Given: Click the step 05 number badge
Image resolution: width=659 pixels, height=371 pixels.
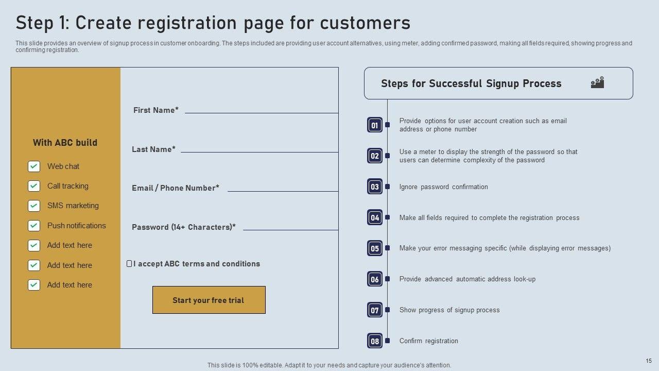Looking at the screenshot, I should pyautogui.click(x=375, y=248).
